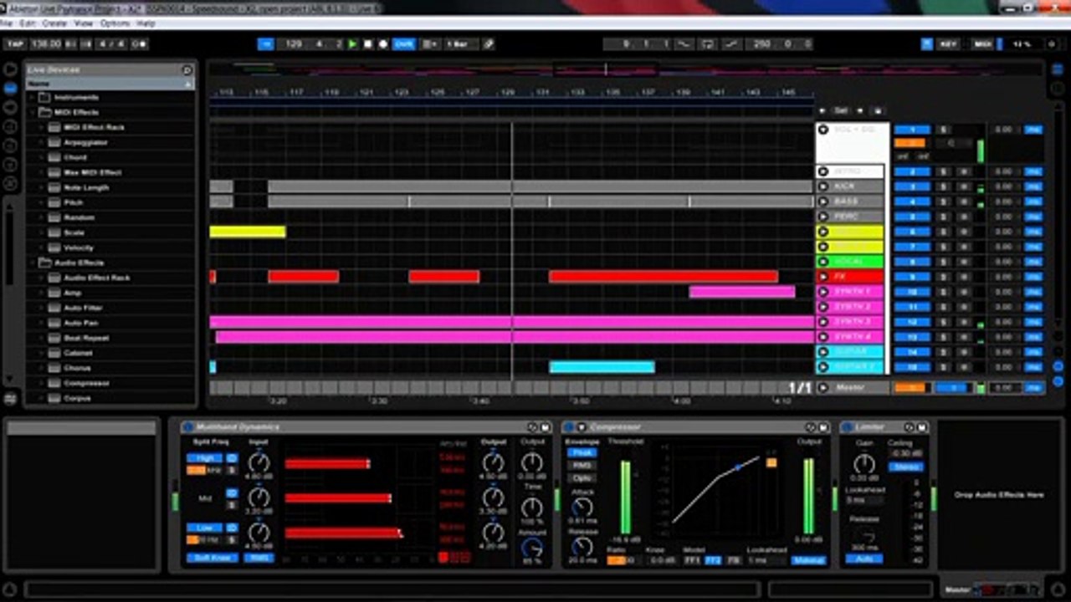Select RMS envelope mode in Compressor
The height and width of the screenshot is (602, 1071).
[x=582, y=465]
